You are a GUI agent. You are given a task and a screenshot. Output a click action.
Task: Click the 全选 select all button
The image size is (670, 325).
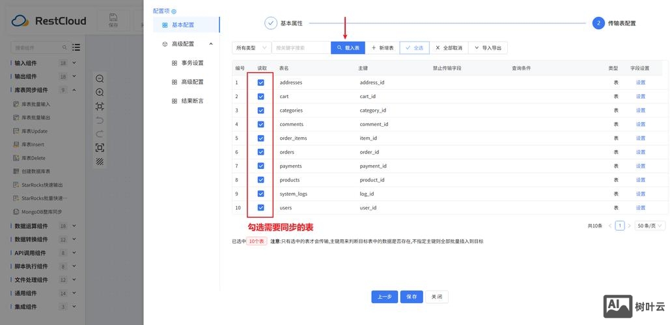415,47
